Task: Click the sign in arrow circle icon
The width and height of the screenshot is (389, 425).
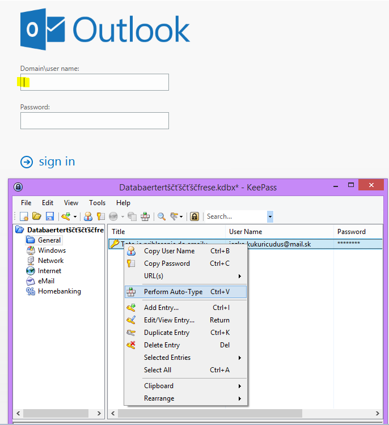Action: (27, 162)
